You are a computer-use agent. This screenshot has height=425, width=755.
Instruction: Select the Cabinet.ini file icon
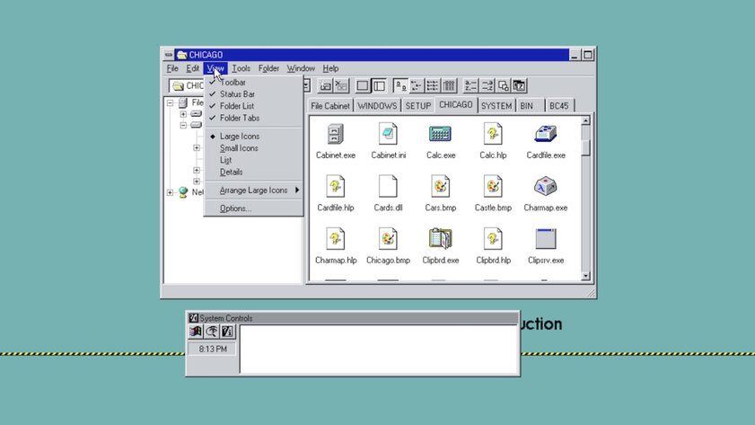[388, 134]
